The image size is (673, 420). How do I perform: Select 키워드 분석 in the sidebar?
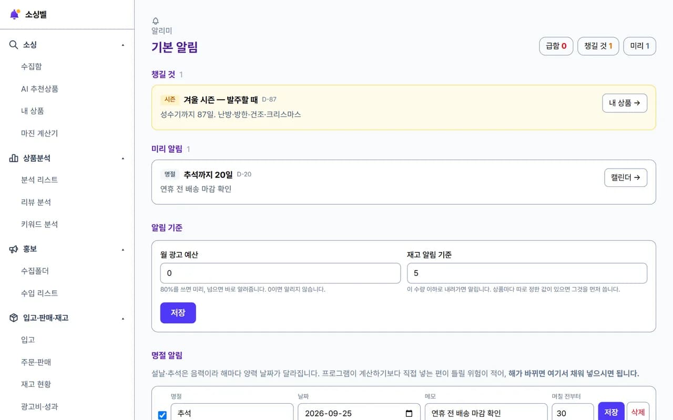(x=39, y=224)
